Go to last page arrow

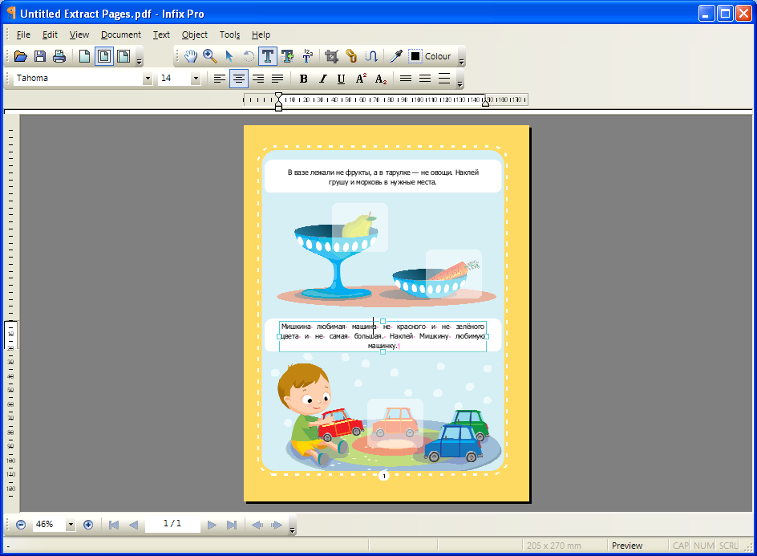point(232,525)
